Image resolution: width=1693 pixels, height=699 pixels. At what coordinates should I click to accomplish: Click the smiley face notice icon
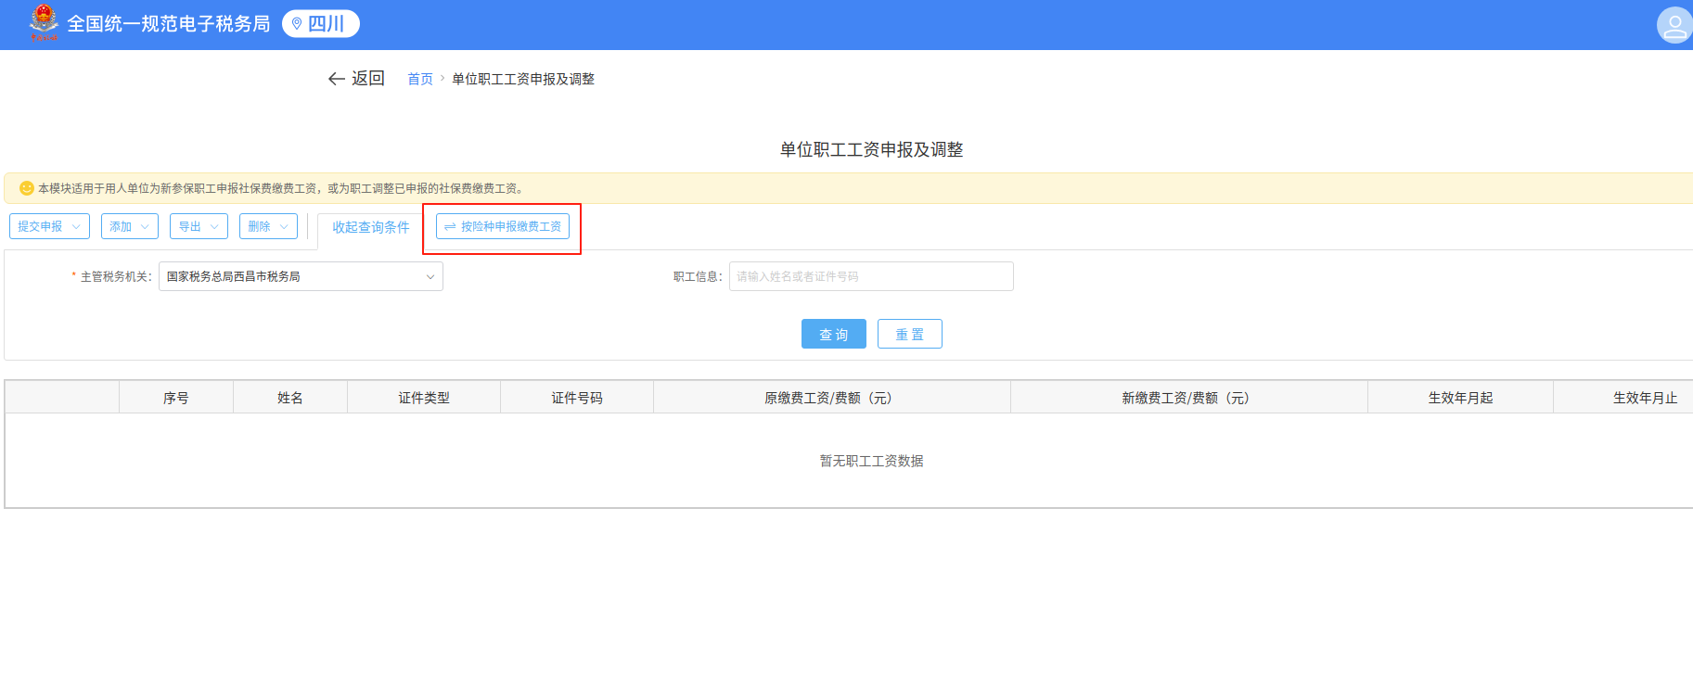(27, 188)
